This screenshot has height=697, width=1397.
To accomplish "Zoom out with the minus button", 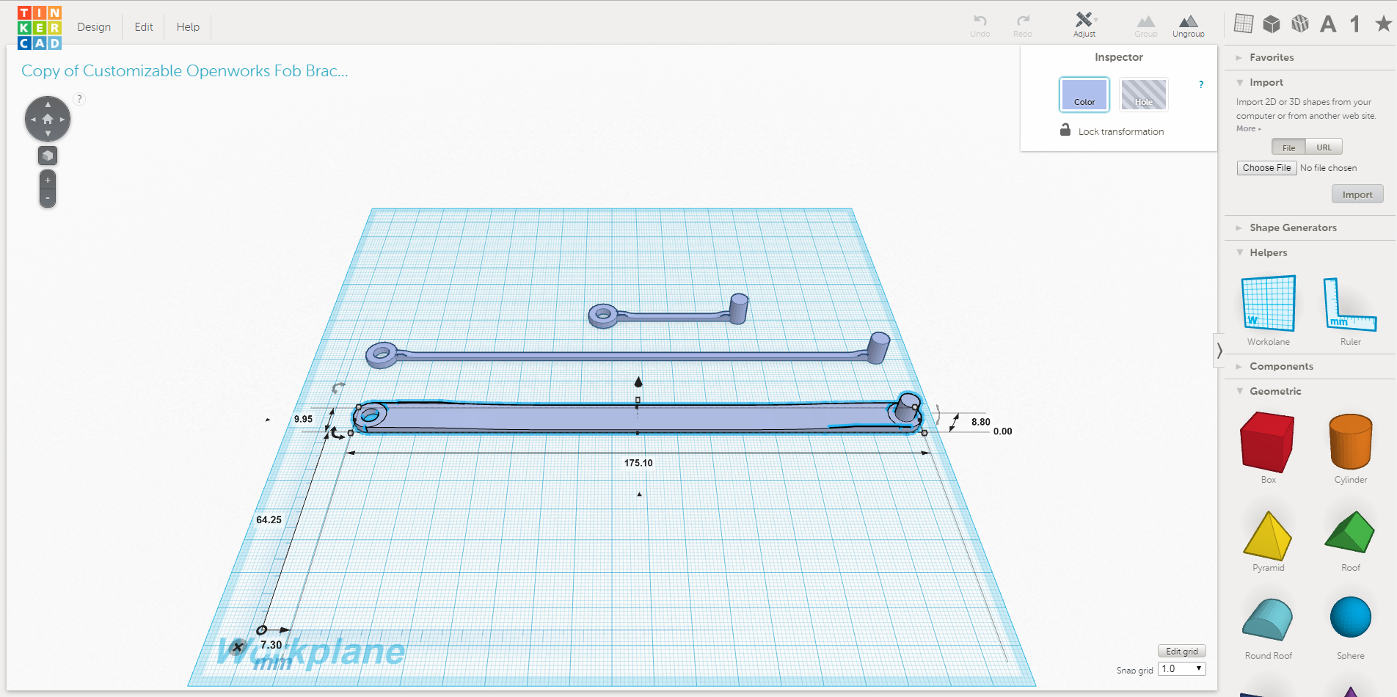I will 48,198.
